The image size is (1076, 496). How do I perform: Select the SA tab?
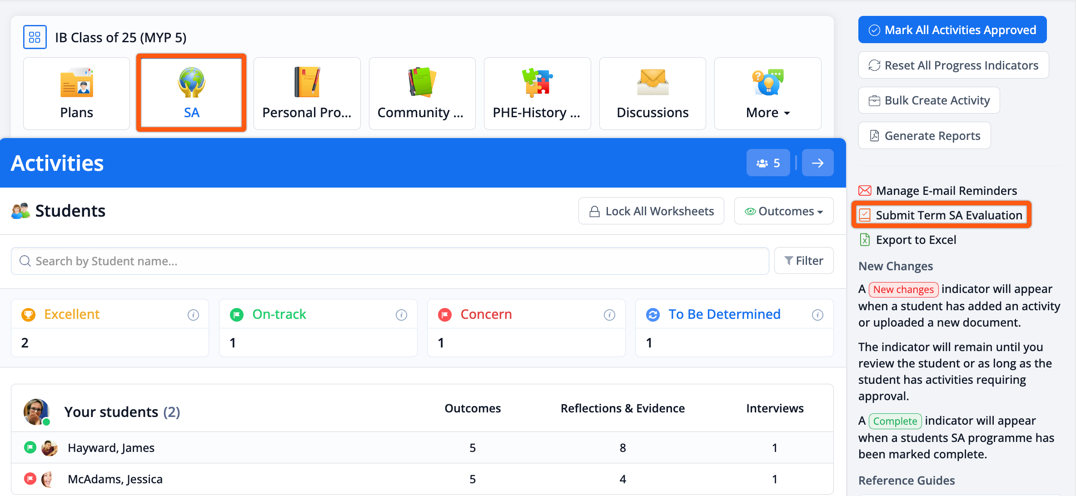point(191,94)
